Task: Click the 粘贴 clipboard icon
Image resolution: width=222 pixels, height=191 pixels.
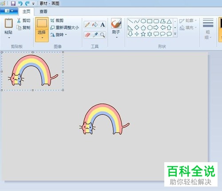Action: [8, 23]
